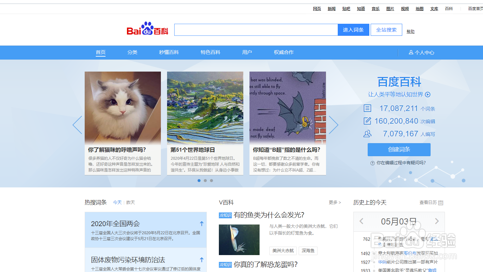Click the left carousel arrow
The image size is (483, 272).
point(77,125)
